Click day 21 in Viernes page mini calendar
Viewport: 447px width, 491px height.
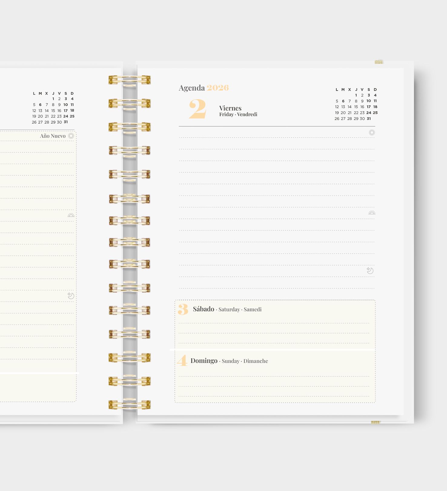tap(349, 113)
